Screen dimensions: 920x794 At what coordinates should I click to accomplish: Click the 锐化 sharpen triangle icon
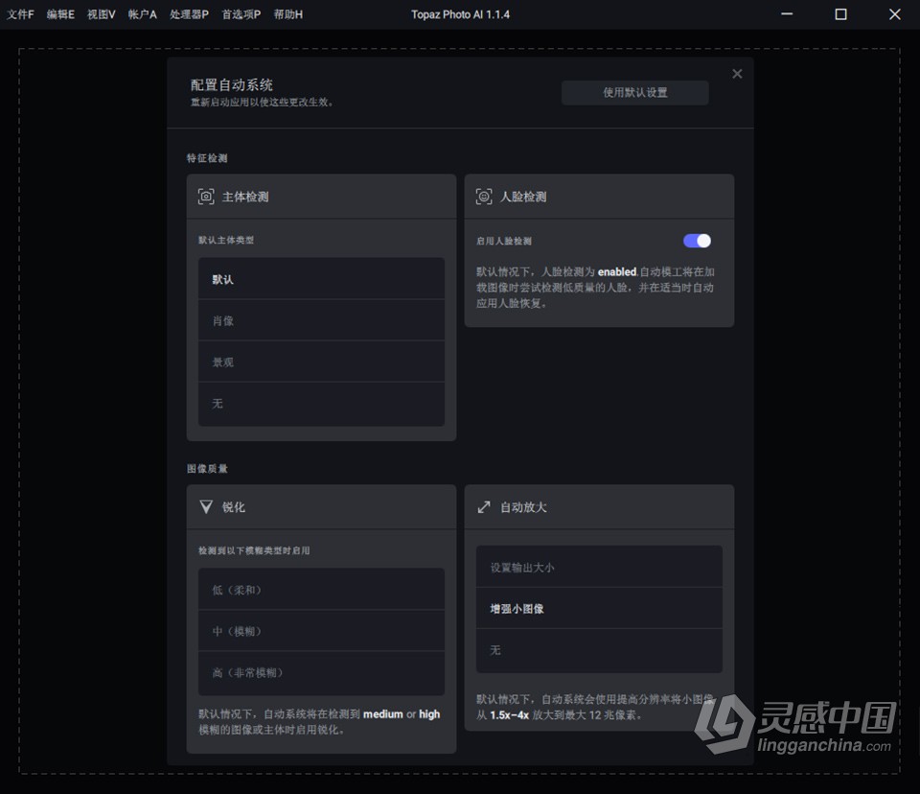(206, 507)
